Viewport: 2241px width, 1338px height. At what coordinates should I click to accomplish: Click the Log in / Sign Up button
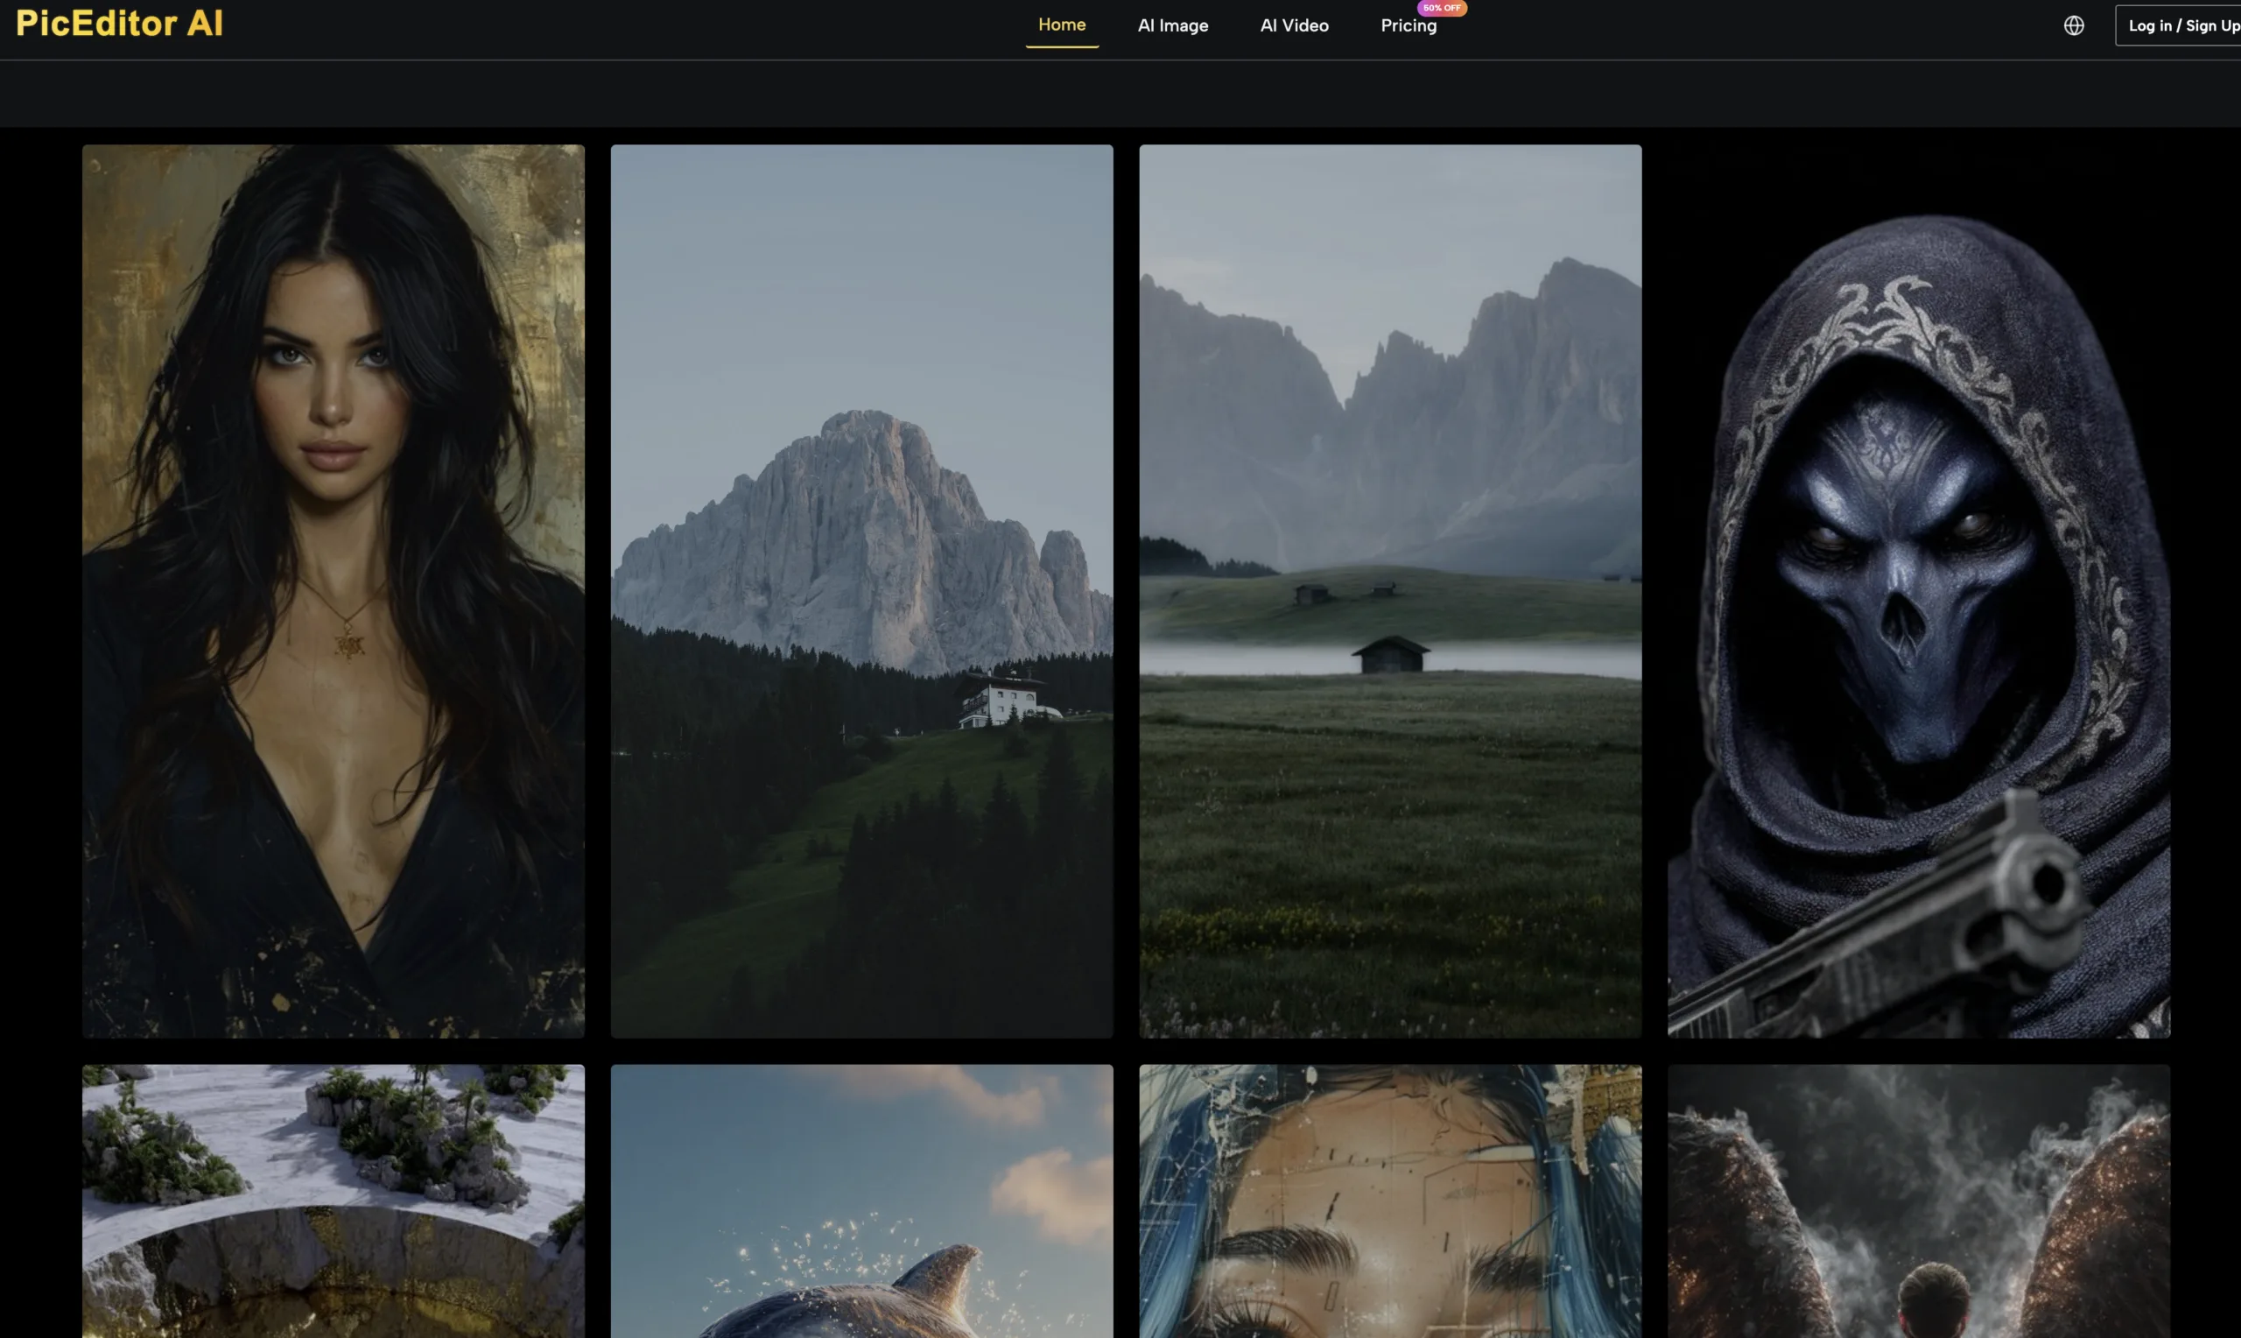(x=2179, y=25)
